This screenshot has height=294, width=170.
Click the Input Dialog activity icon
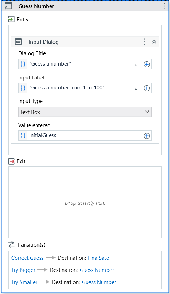coord(19,42)
